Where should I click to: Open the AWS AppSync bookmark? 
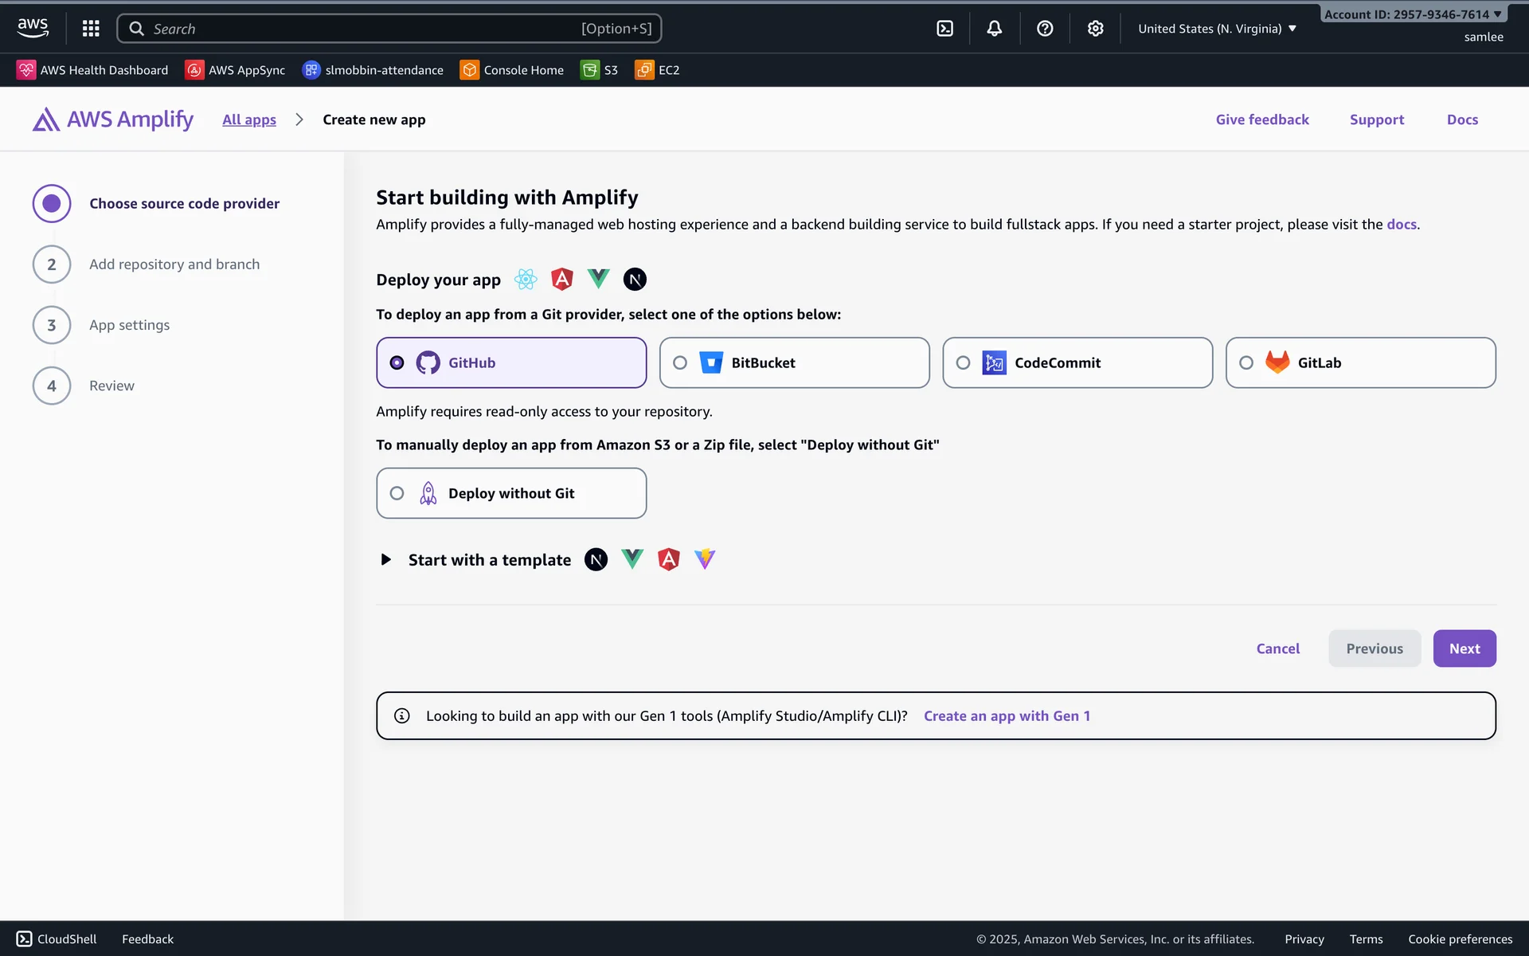tap(235, 70)
